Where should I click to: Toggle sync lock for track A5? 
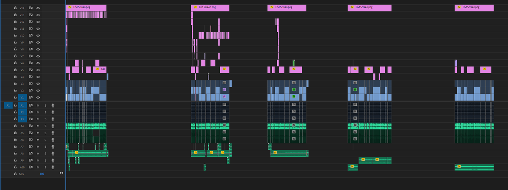coord(31,133)
